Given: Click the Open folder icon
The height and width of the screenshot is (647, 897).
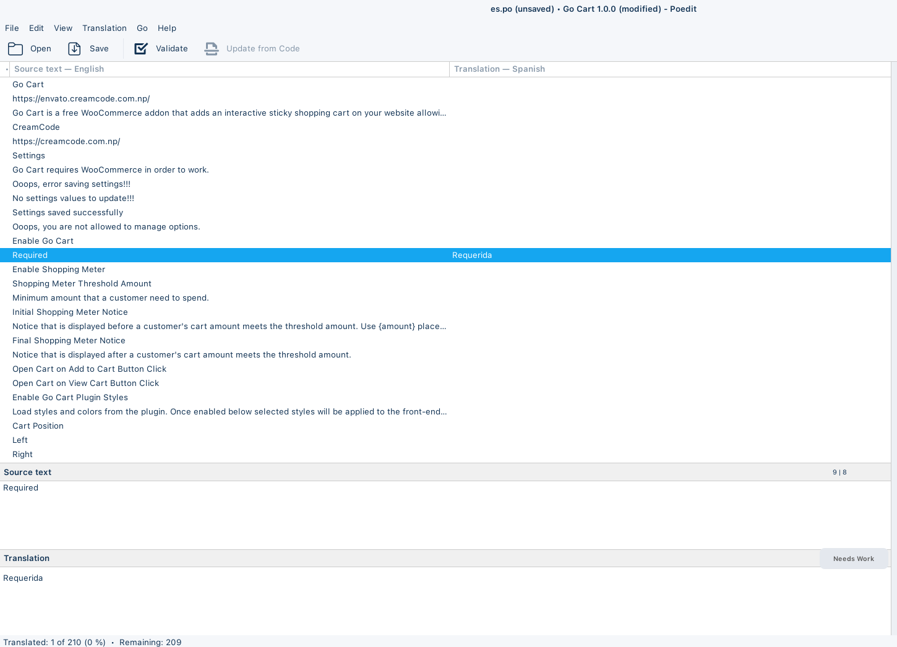Looking at the screenshot, I should pos(15,49).
